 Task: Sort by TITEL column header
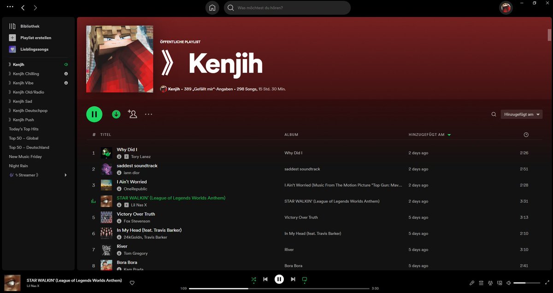tap(106, 135)
